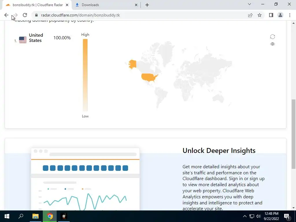Click the analytics dashboard illustration
296x222 pixels.
85,179
